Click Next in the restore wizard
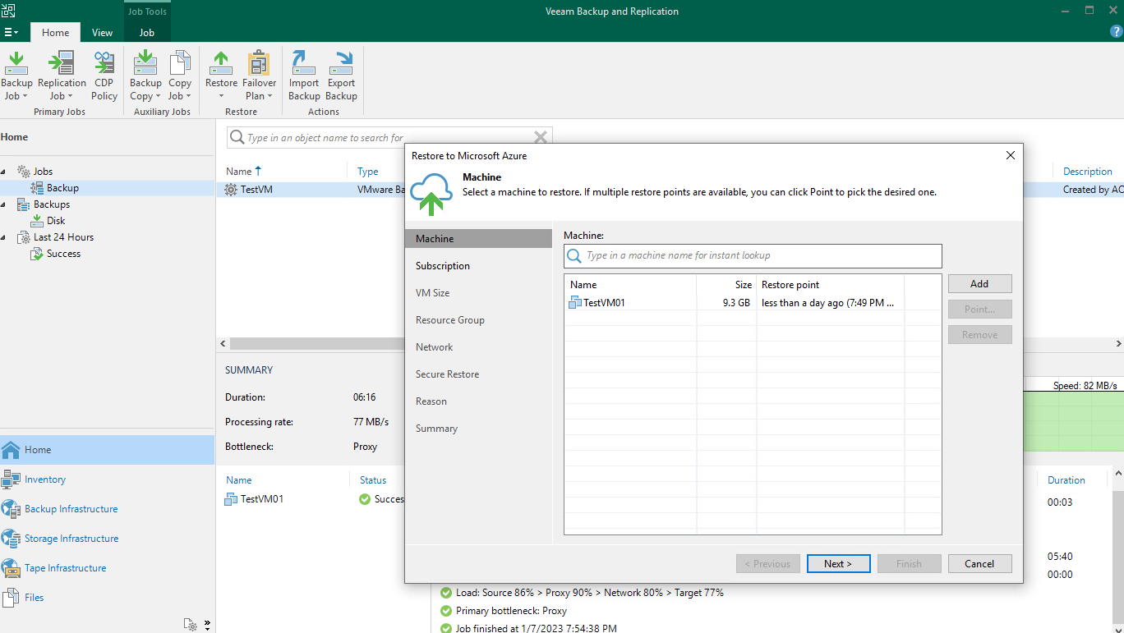This screenshot has width=1124, height=633. pyautogui.click(x=837, y=563)
